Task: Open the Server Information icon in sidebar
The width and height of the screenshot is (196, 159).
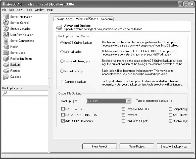Action: [x=6, y=17]
